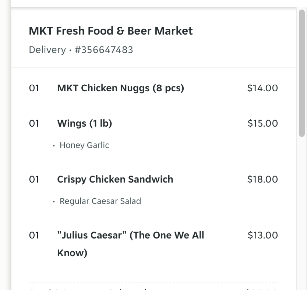Image resolution: width=307 pixels, height=290 pixels.
Task: Open the "Julius Caesar" salad item
Action: (x=130, y=236)
